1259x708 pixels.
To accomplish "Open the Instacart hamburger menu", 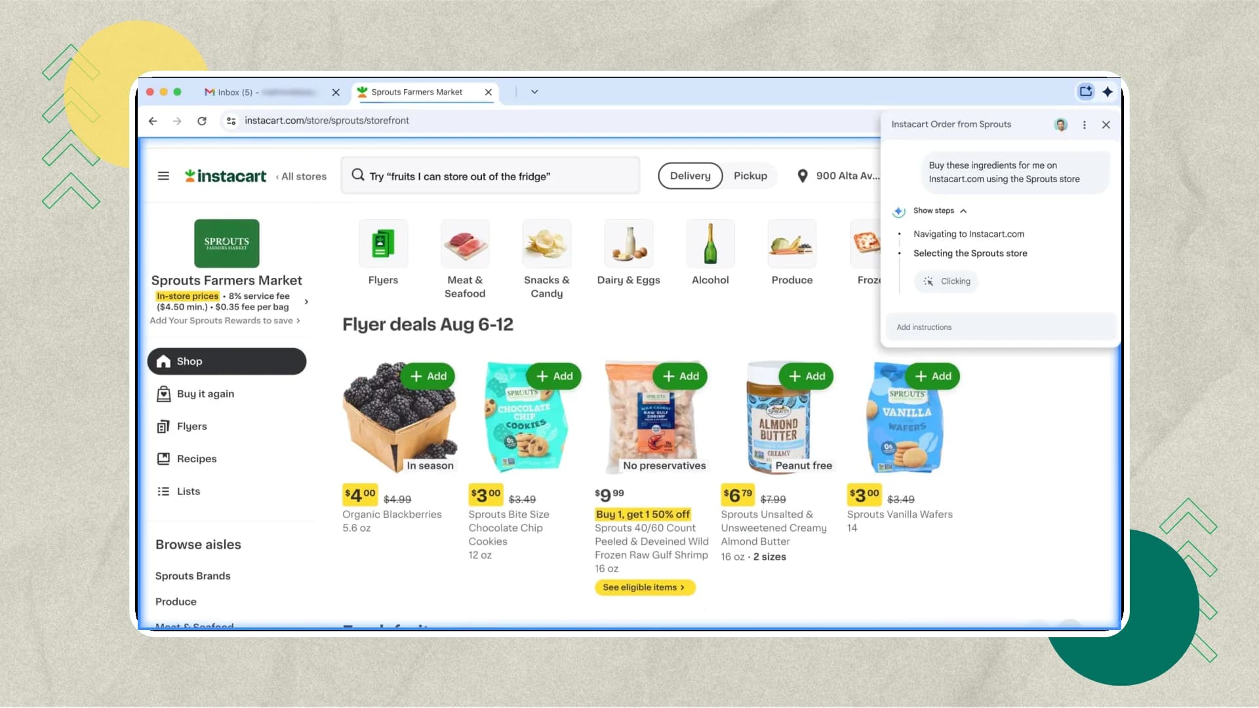I will (x=163, y=176).
